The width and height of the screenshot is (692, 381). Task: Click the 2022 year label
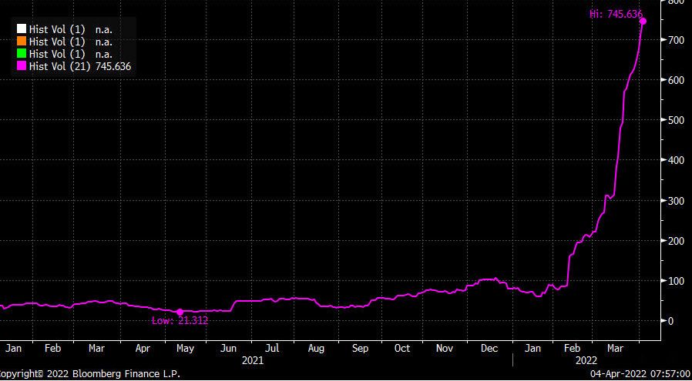coord(586,361)
